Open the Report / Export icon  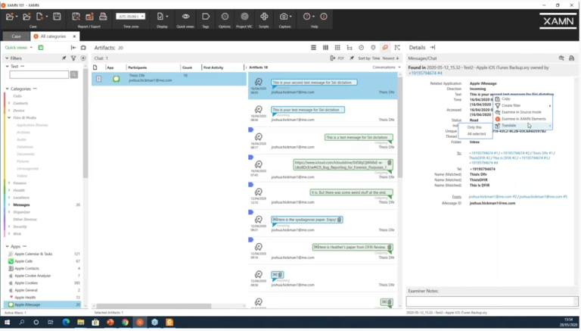(x=76, y=17)
